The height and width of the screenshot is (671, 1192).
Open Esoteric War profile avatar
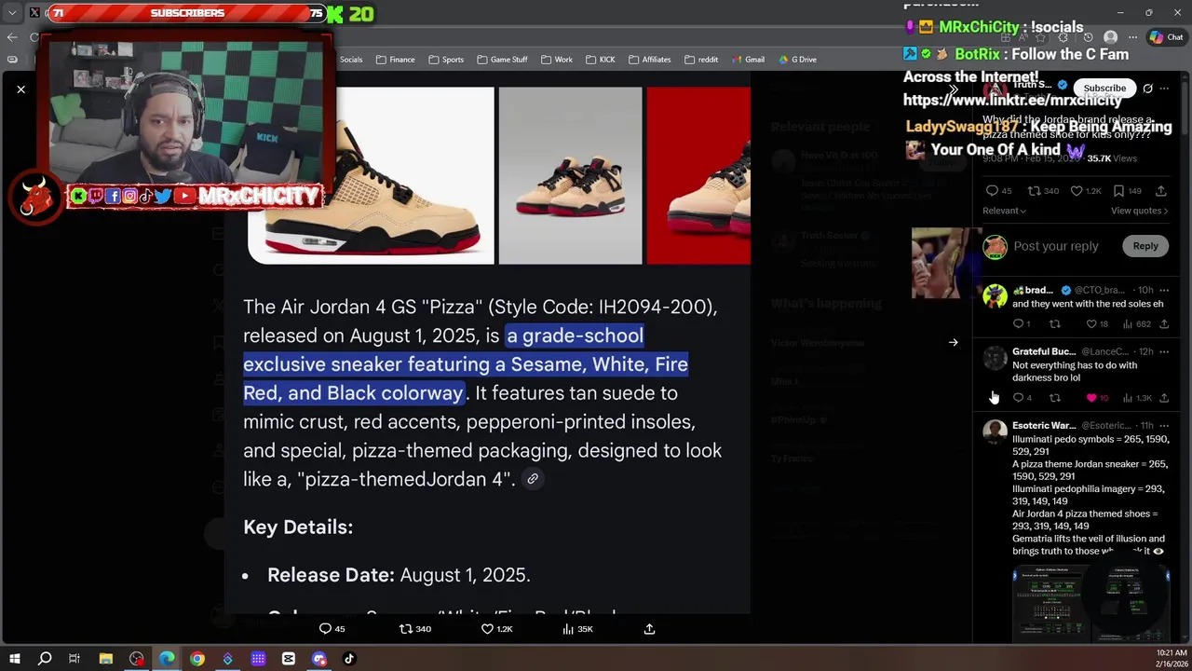(x=995, y=431)
